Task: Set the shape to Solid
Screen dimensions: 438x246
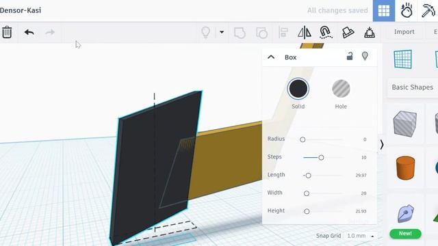Action: pyautogui.click(x=298, y=89)
